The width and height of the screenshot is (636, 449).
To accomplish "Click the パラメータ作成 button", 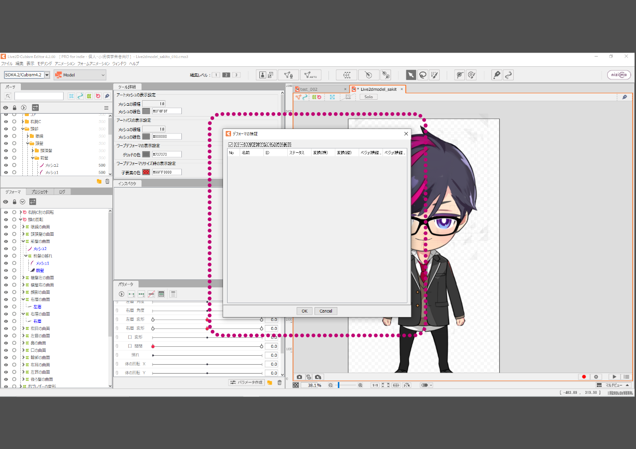I will pos(246,383).
